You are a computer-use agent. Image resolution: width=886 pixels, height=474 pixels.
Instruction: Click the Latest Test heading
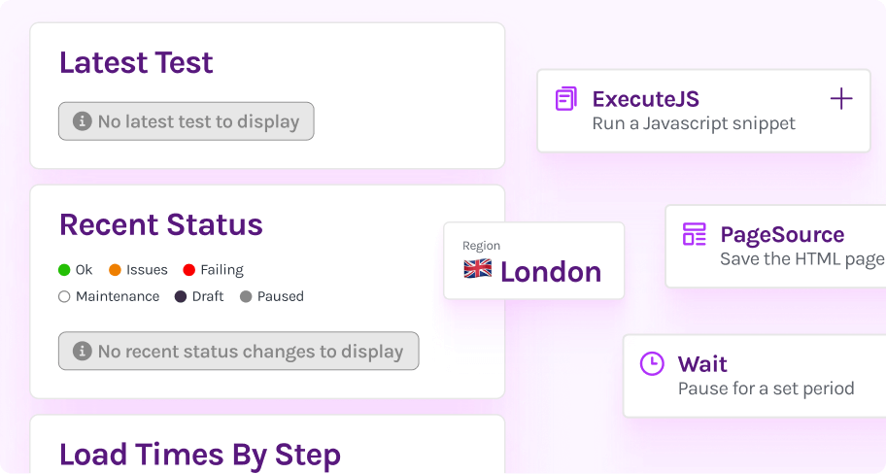tap(136, 63)
